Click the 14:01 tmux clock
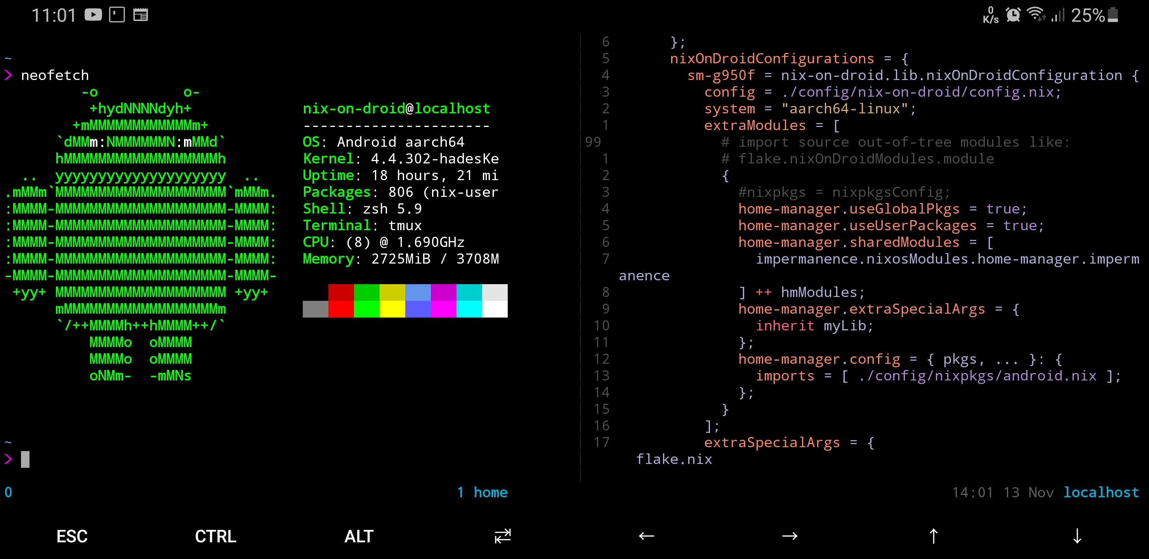 (973, 492)
